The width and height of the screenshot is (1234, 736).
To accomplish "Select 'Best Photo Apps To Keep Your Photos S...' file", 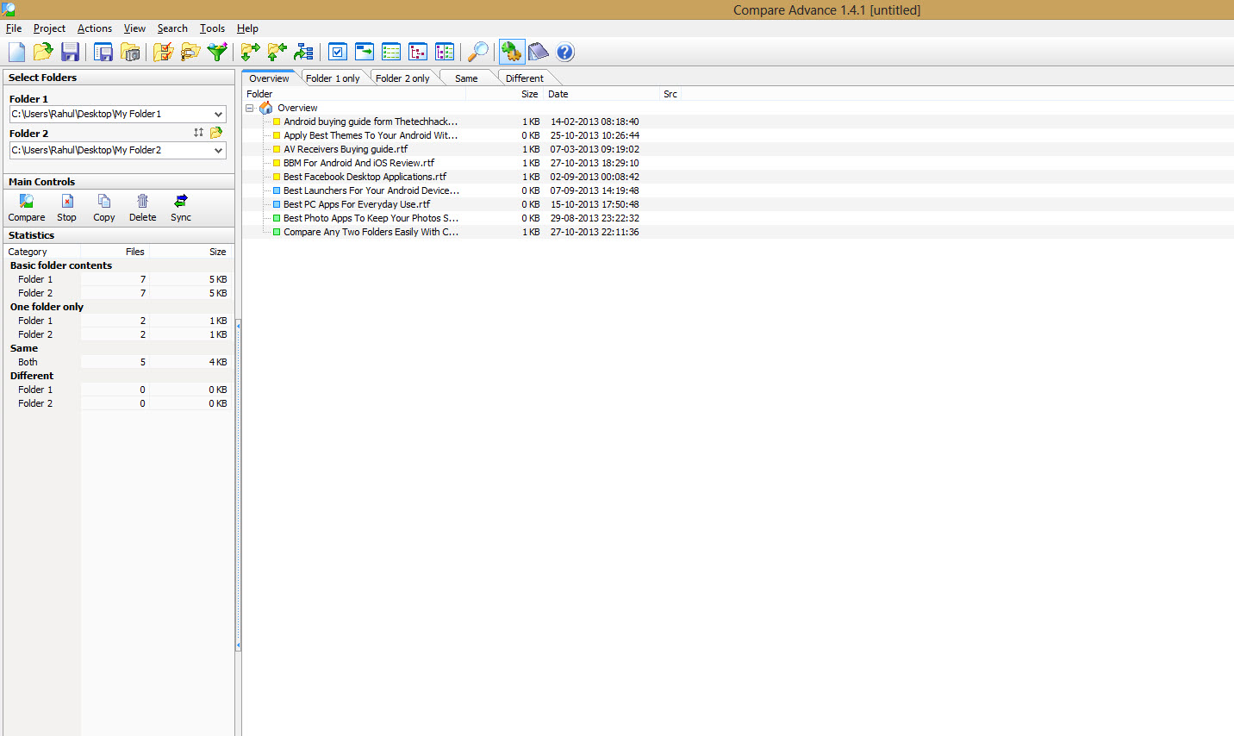I will (371, 218).
